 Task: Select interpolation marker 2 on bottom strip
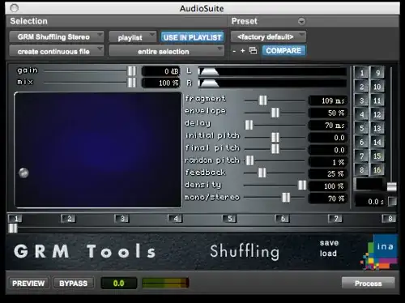pyautogui.click(x=69, y=218)
